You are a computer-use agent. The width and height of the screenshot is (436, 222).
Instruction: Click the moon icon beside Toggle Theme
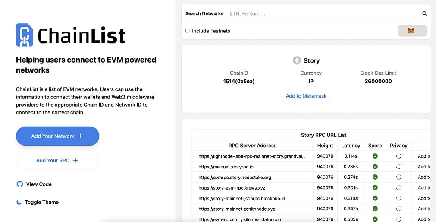(x=19, y=202)
